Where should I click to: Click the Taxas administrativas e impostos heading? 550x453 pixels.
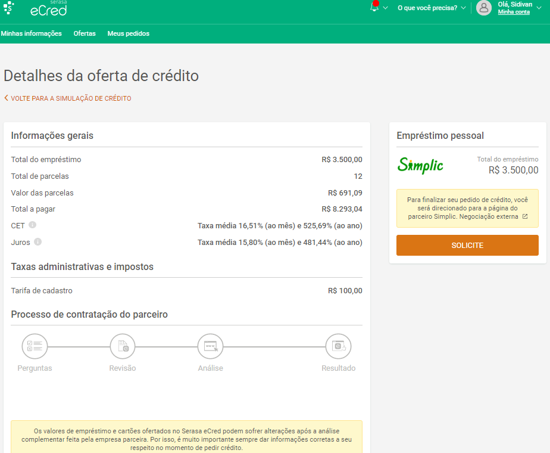coord(82,266)
